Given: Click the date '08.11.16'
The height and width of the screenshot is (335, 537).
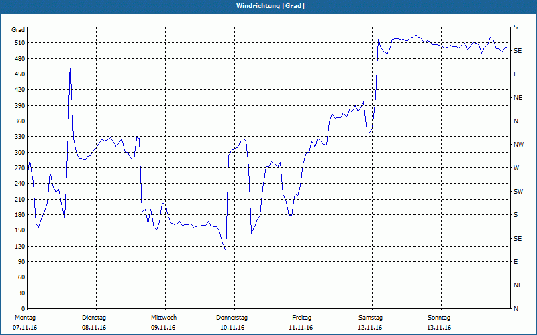Looking at the screenshot, I should 94,328.
